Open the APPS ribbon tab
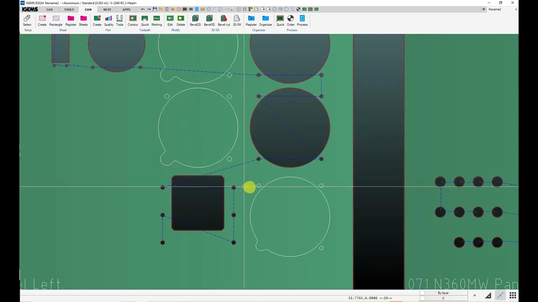The height and width of the screenshot is (302, 538). coord(127,9)
